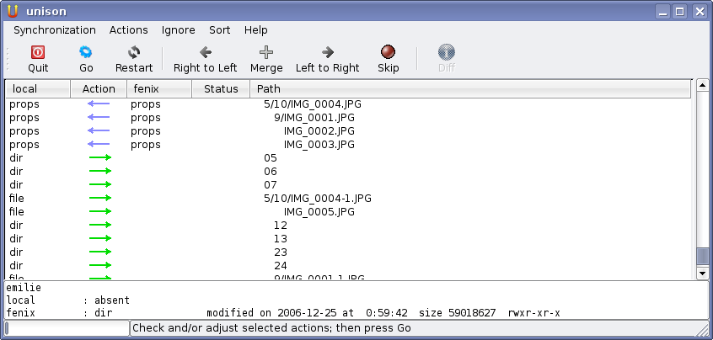Click the blue arrow for 5/10/IMG_0004.JPG
This screenshot has height=340, width=713.
pyautogui.click(x=99, y=104)
